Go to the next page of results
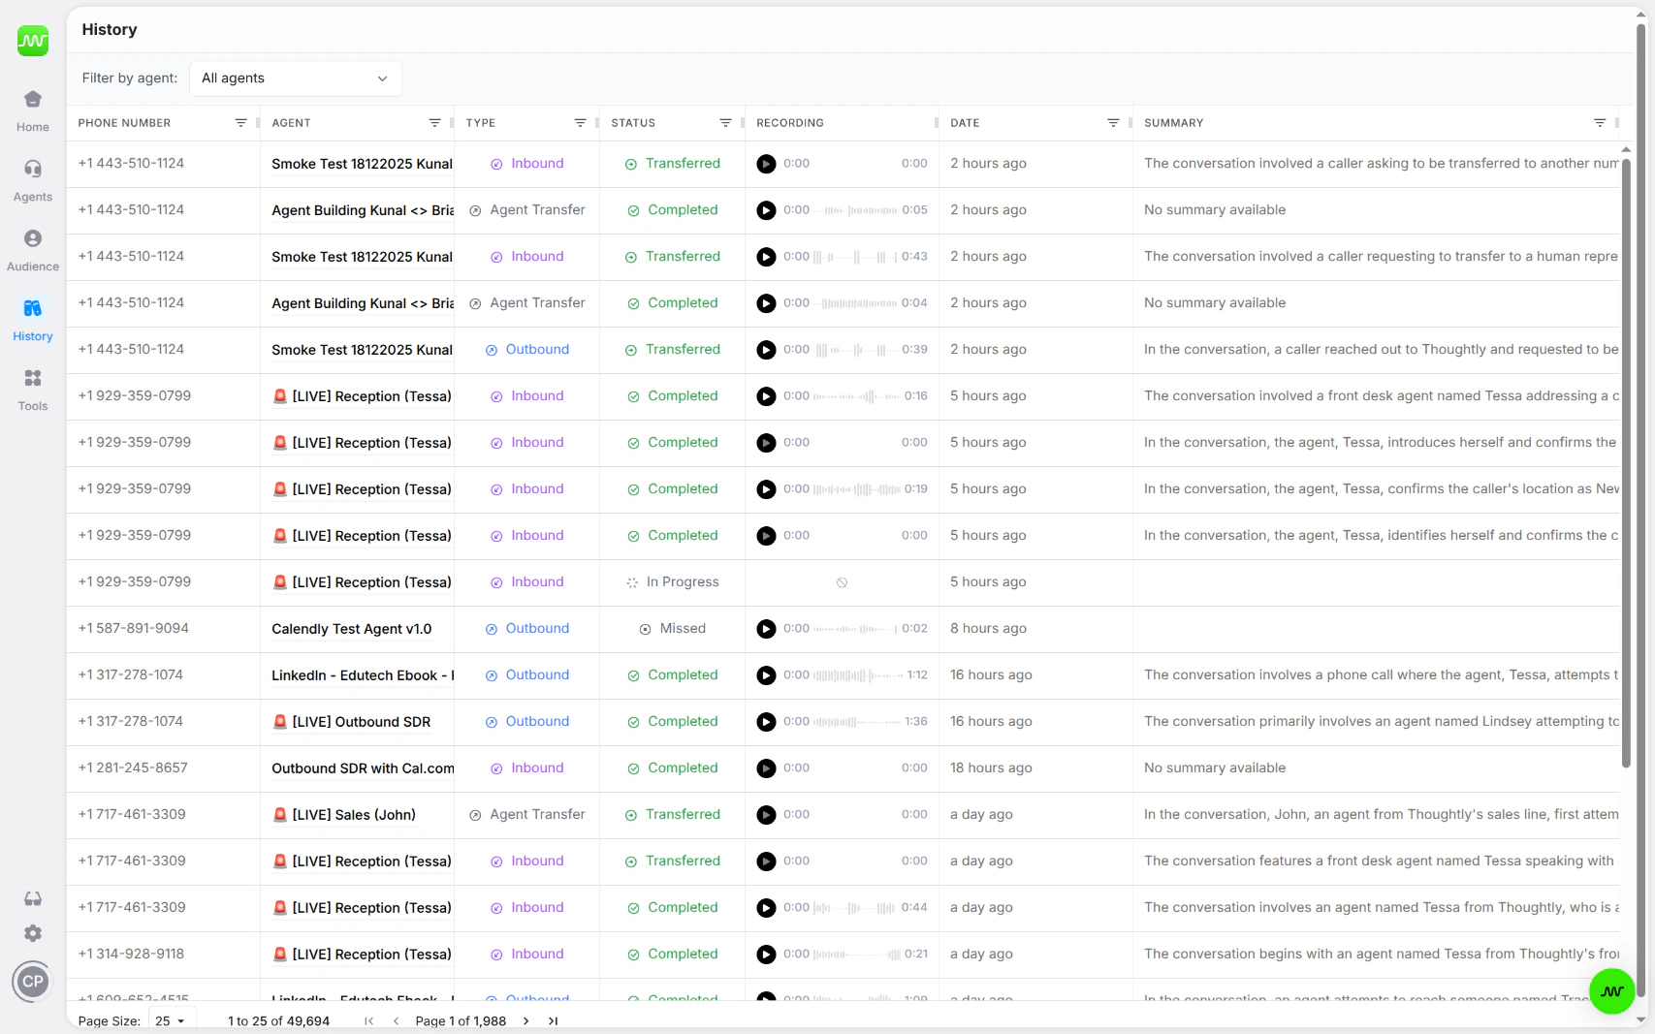This screenshot has width=1655, height=1034. (525, 1020)
